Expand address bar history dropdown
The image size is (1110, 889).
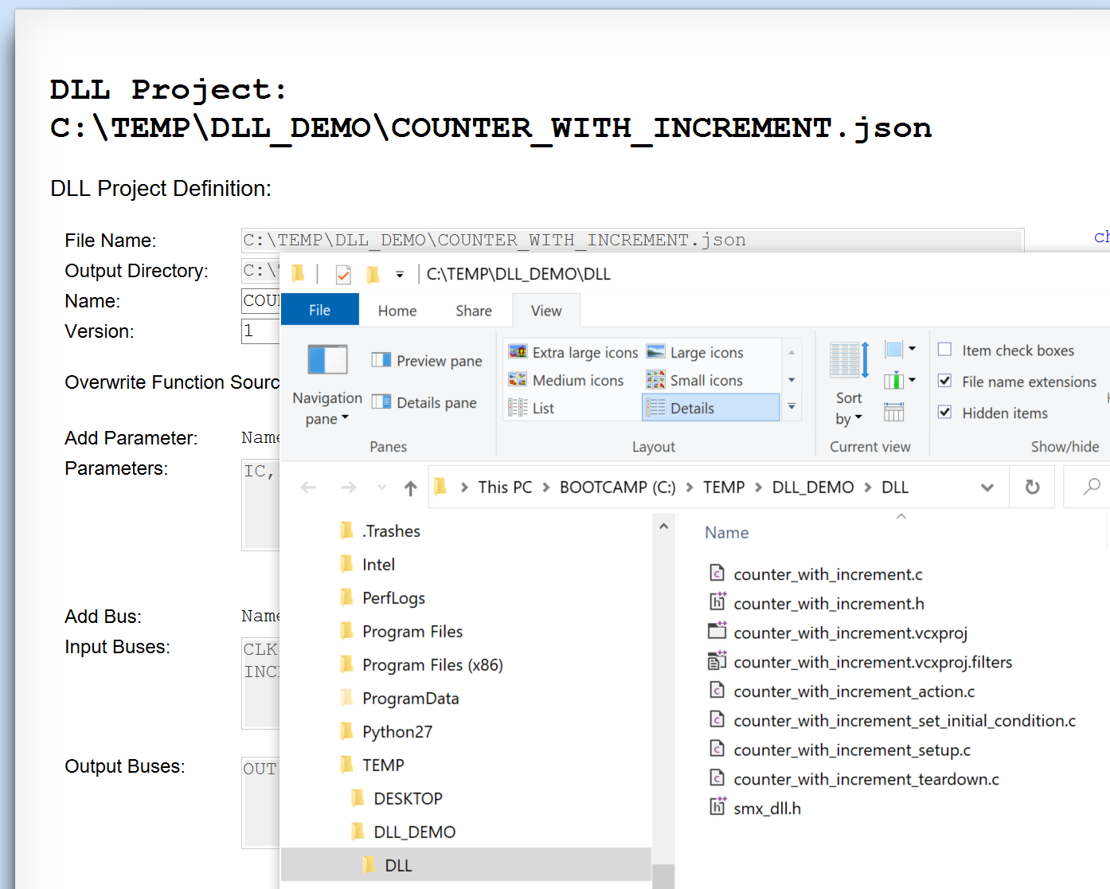click(x=987, y=488)
